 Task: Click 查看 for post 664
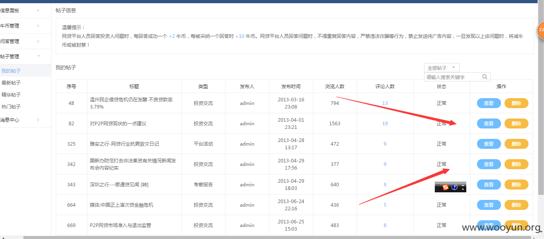pyautogui.click(x=489, y=205)
